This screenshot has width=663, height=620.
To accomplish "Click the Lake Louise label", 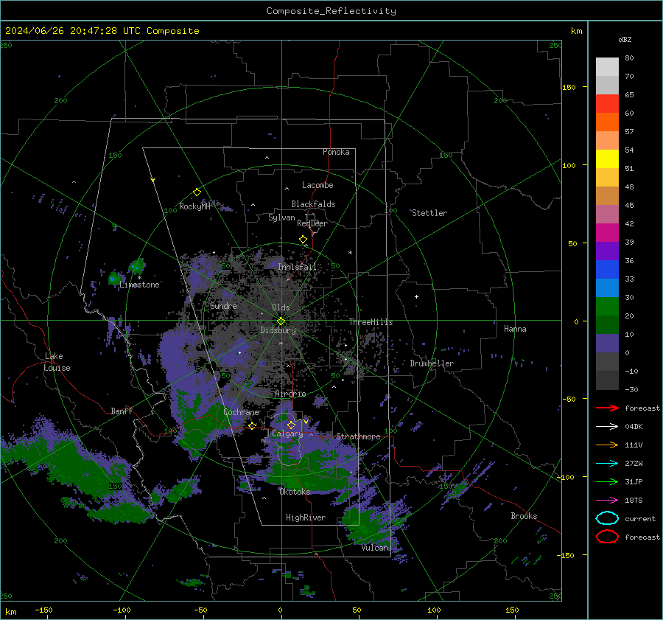I will 57,362.
